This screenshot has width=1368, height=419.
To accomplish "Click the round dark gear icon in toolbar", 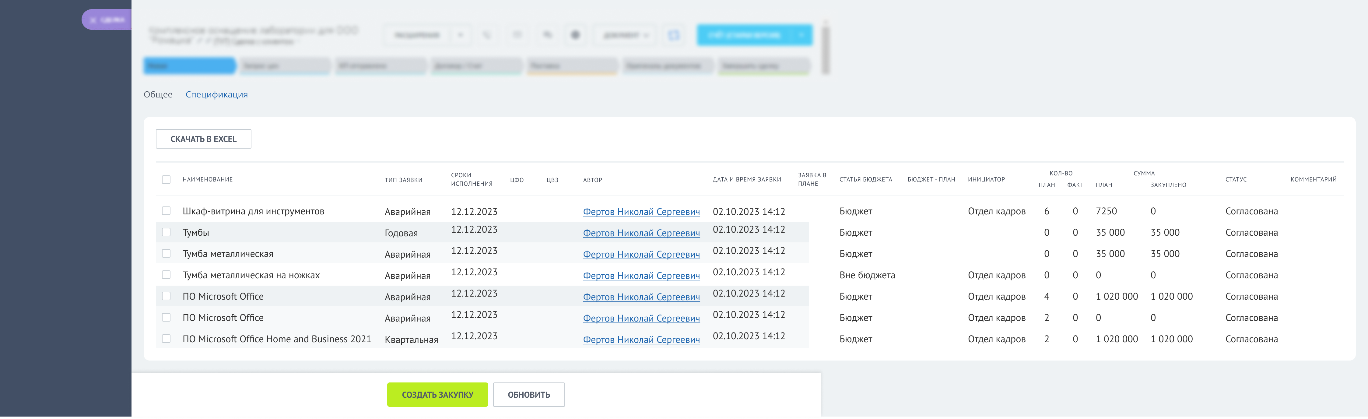I will point(575,35).
